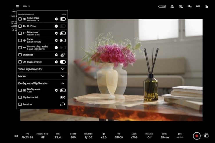Viewport: 215px width, 143px height.
Task: Open the TOOL dropdown menu
Action: pyautogui.click(x=26, y=6)
